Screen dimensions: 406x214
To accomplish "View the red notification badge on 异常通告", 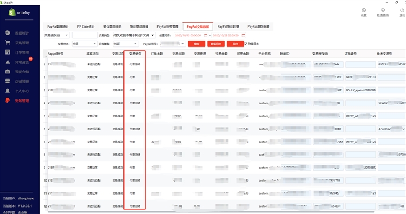I will click(31, 59).
